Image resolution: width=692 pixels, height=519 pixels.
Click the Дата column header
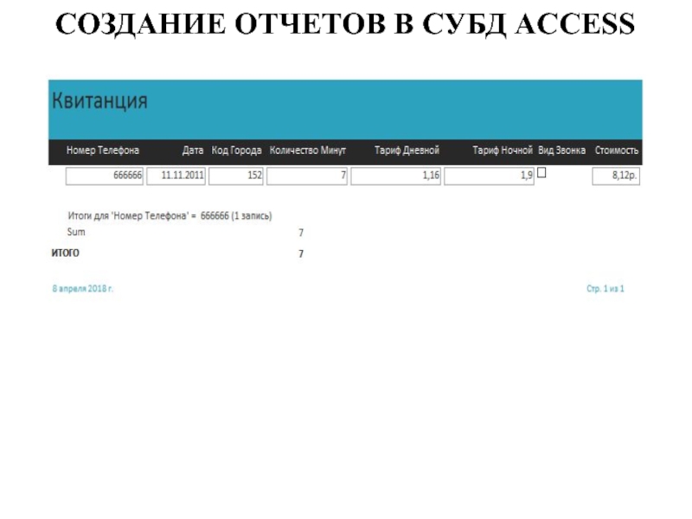click(x=193, y=151)
